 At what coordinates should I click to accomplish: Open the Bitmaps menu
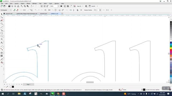(x=35, y=3)
